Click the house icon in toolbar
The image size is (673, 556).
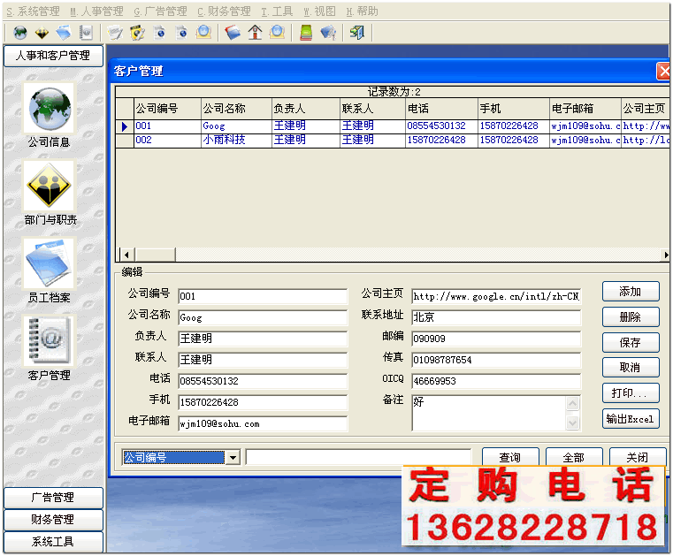pos(255,33)
